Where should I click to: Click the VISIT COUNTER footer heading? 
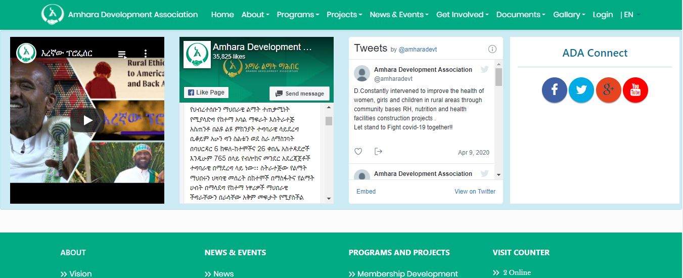pyautogui.click(x=521, y=252)
